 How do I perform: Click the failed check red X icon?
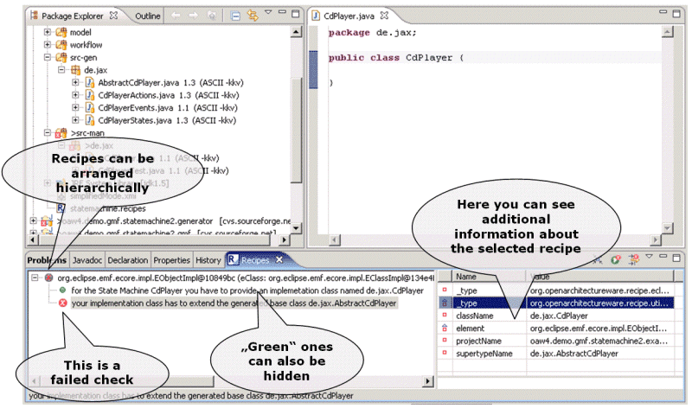point(62,303)
